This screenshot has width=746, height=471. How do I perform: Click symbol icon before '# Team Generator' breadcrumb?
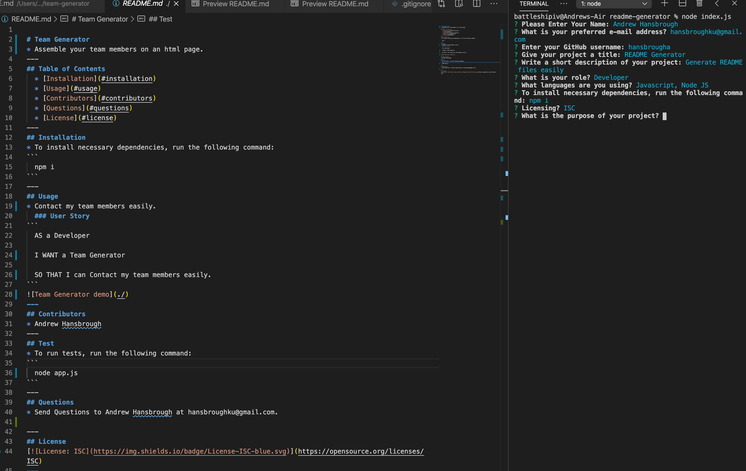point(64,19)
